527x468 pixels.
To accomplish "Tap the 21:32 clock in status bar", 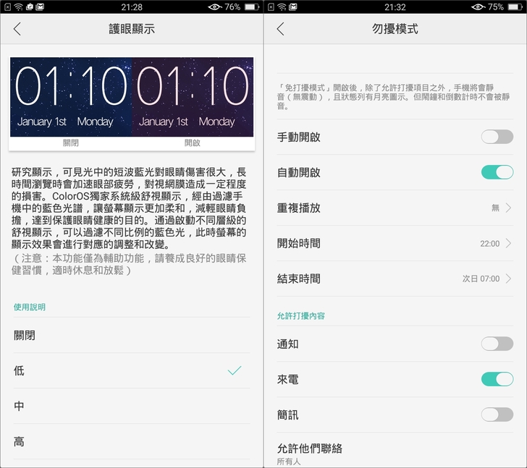I will click(395, 7).
